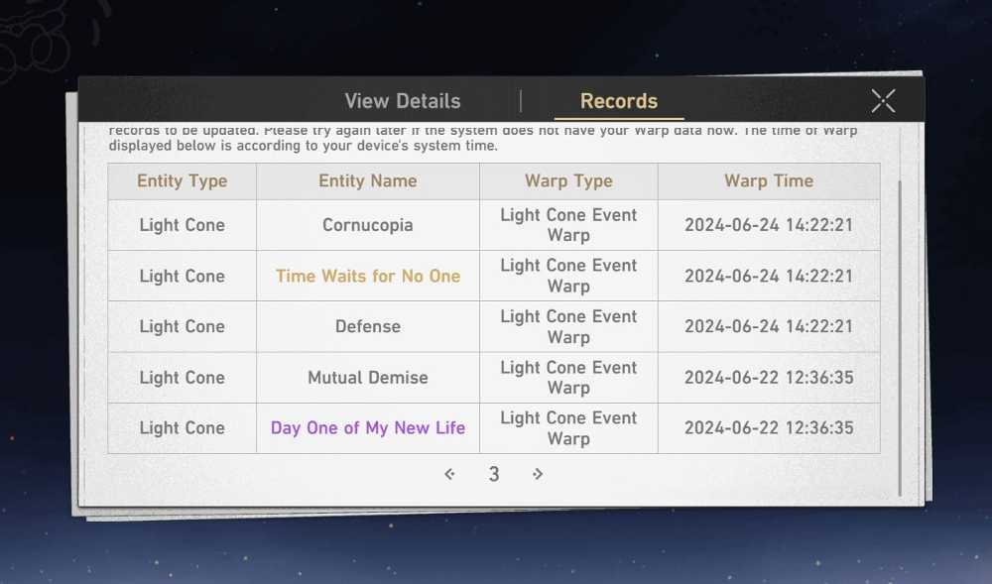Click the Entity Type column header
Image resolution: width=992 pixels, height=584 pixels.
tap(183, 180)
